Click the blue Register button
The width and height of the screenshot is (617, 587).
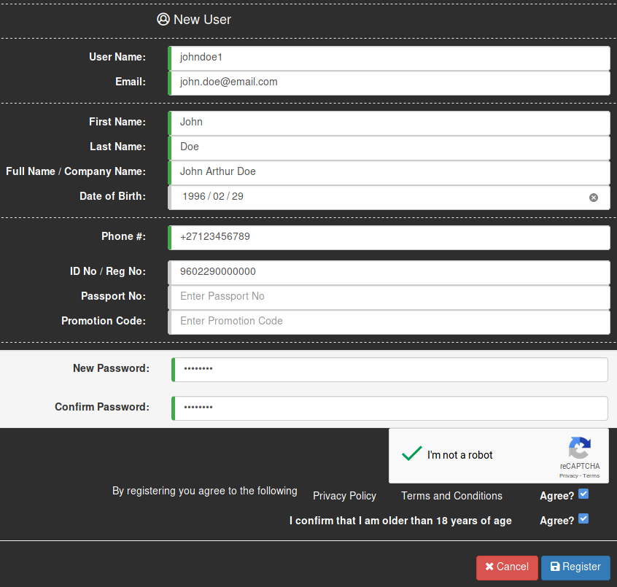coord(575,567)
